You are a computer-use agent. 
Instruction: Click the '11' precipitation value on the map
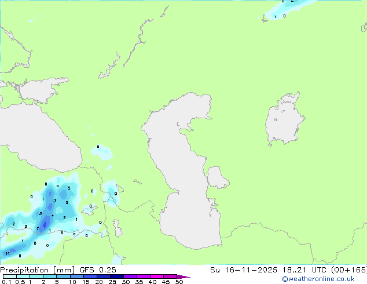[x=8, y=253]
